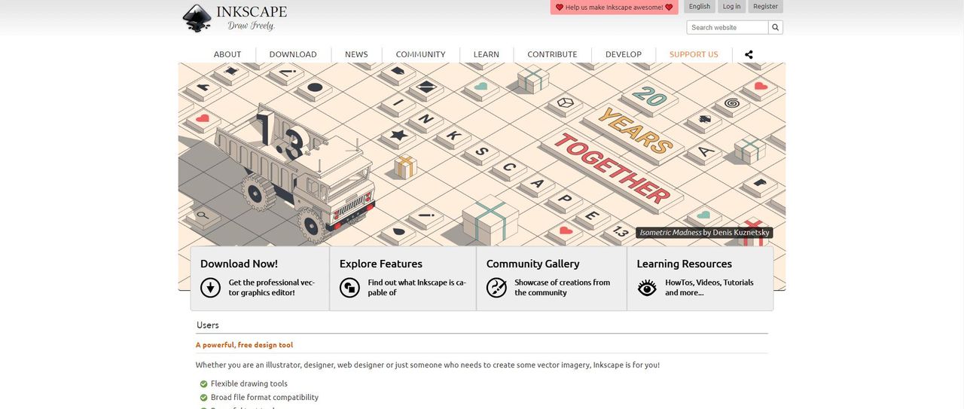Open the DEVELOP menu

click(624, 54)
